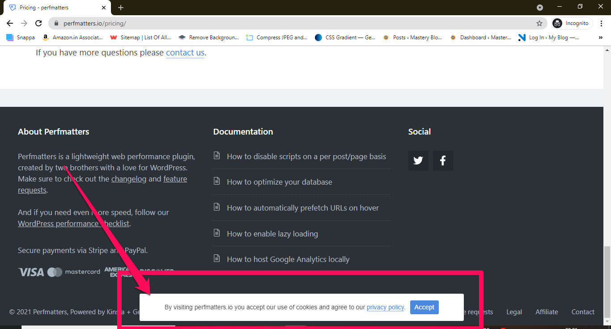Bookmark this page with the star icon
Image resolution: width=611 pixels, height=329 pixels.
coord(539,23)
